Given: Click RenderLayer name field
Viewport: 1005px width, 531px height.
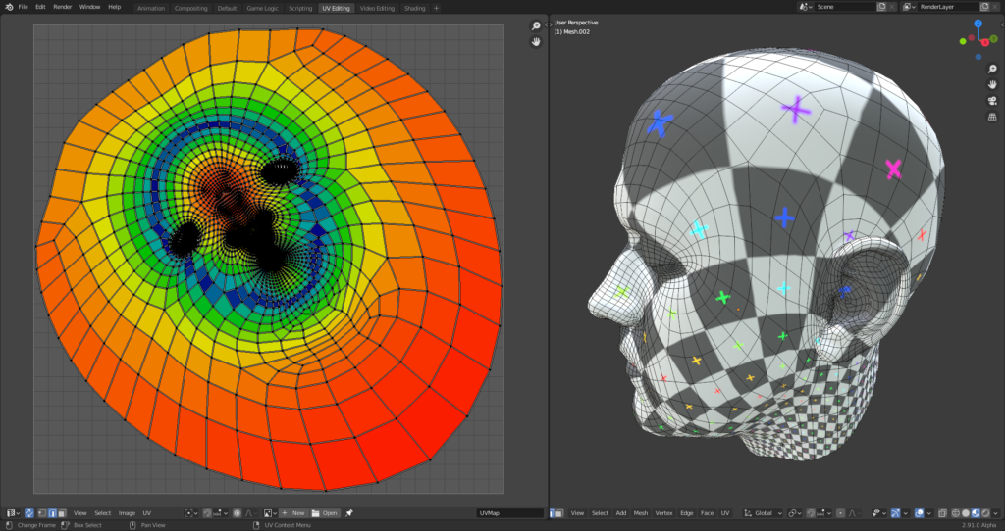Looking at the screenshot, I should 949,7.
